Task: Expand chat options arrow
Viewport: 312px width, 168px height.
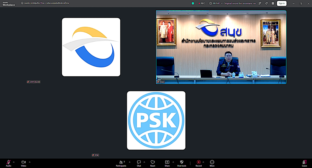Action: (x=144, y=162)
